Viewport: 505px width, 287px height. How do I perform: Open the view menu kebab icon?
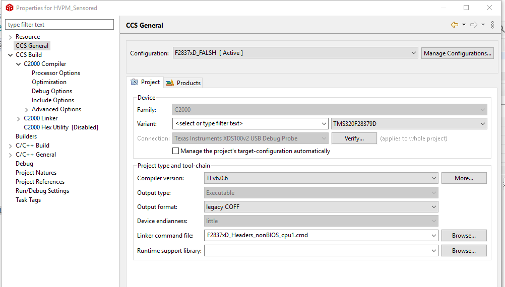(492, 25)
